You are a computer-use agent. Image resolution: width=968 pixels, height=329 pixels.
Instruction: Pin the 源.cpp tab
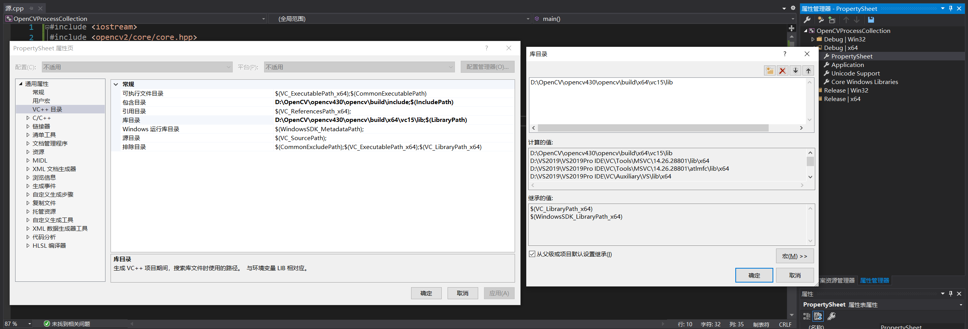click(31, 8)
